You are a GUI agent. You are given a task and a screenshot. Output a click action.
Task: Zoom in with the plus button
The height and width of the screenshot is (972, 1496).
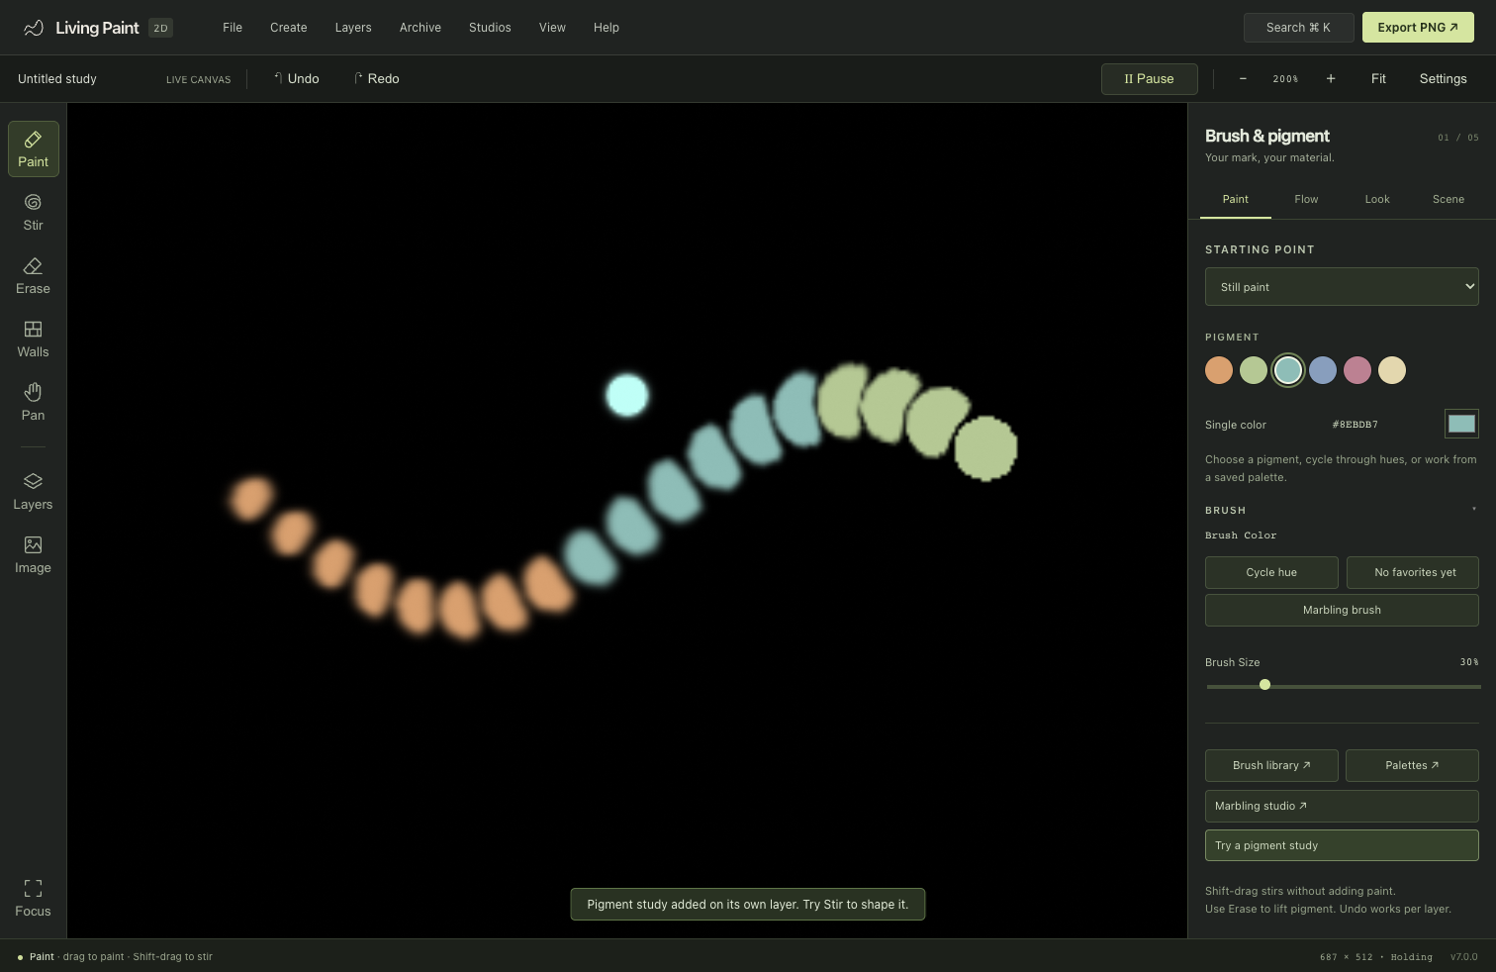[1331, 79]
